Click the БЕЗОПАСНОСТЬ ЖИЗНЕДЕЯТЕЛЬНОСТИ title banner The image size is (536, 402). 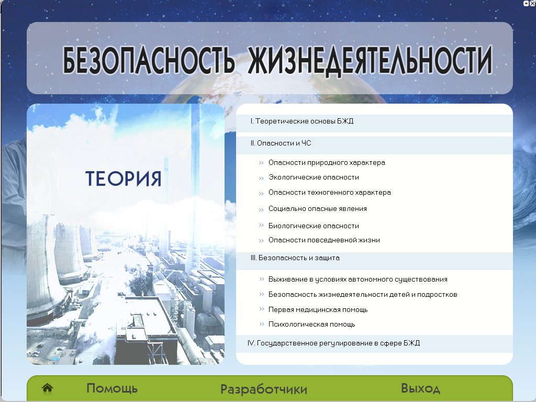click(x=270, y=58)
